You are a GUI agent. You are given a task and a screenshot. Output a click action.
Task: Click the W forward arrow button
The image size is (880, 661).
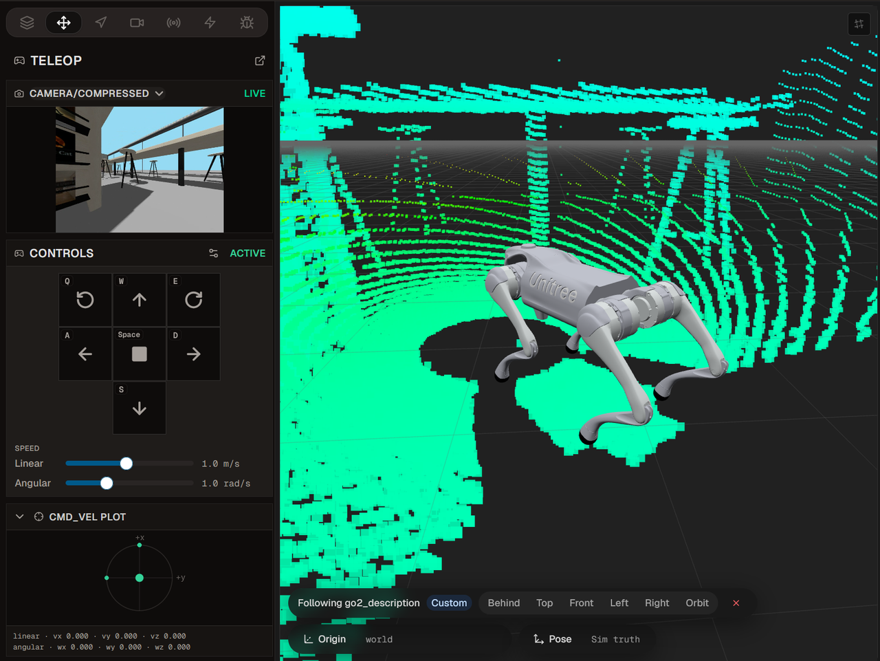tap(140, 300)
